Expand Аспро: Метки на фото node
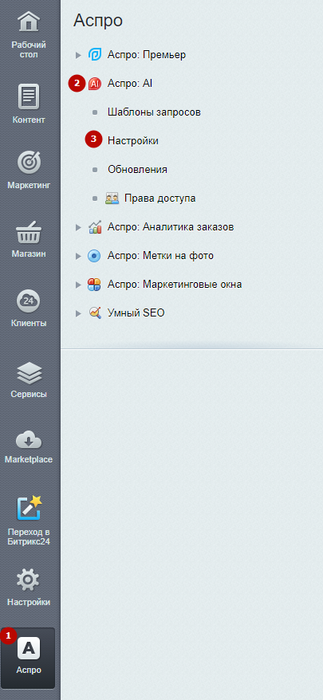Screen dimensions: 323x700 coord(79,256)
